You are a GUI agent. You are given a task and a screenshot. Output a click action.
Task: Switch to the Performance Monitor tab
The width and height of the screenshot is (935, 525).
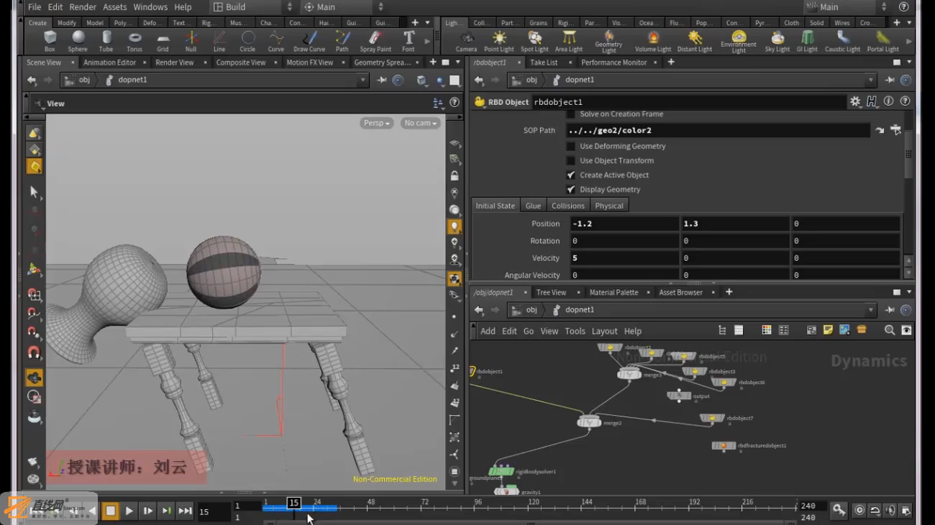click(614, 63)
